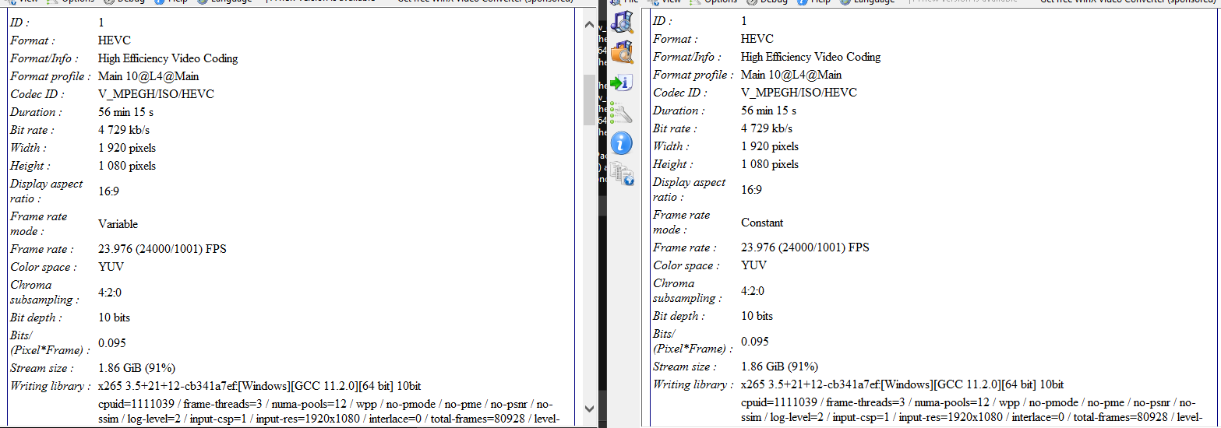This screenshot has width=1221, height=428.
Task: Click the left window's scrollbar down arrow
Action: pos(589,407)
